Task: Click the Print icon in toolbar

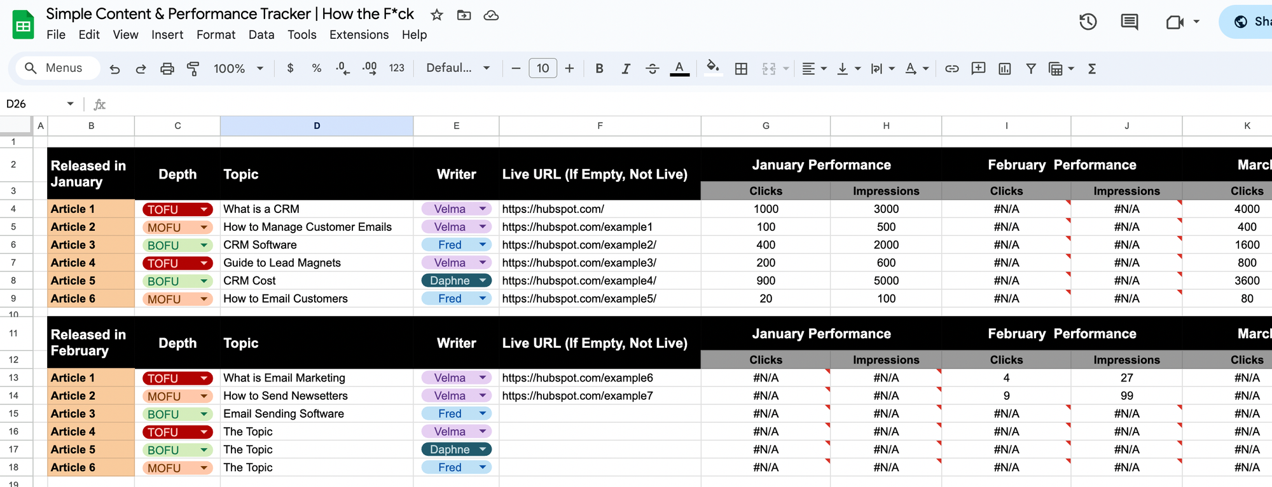Action: [167, 69]
